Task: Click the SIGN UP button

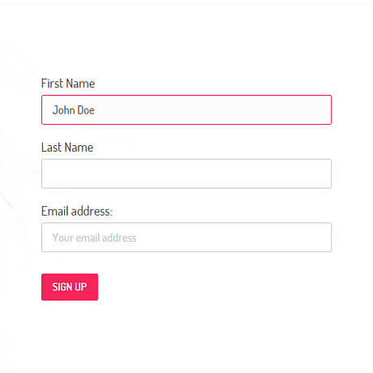Action: point(70,287)
